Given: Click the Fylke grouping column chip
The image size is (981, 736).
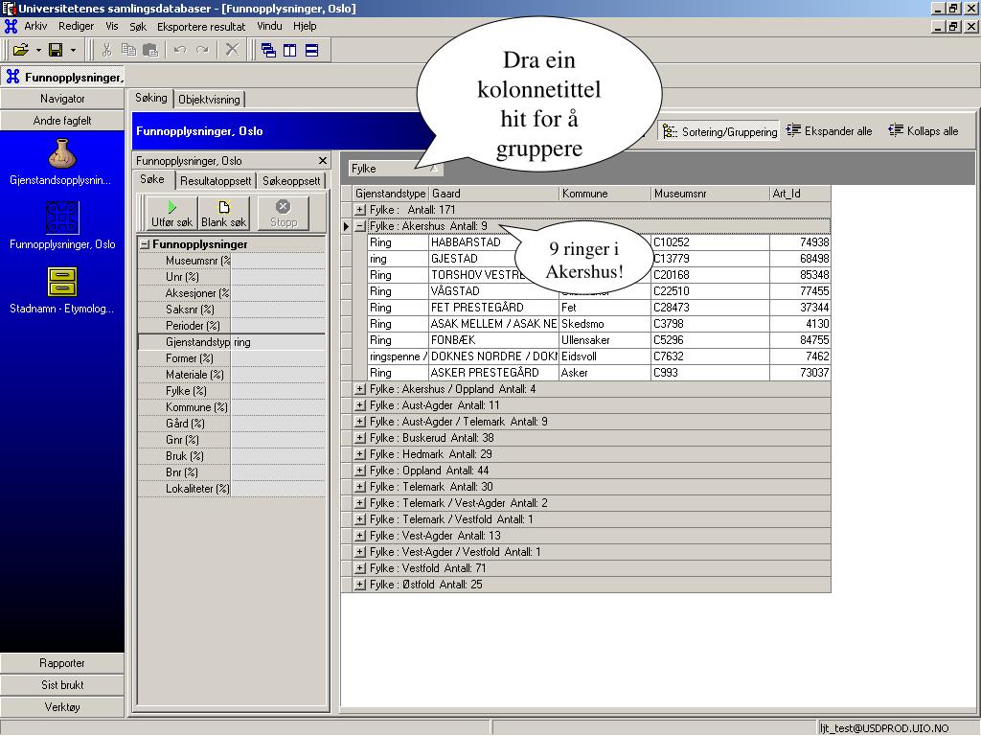Looking at the screenshot, I should (395, 169).
